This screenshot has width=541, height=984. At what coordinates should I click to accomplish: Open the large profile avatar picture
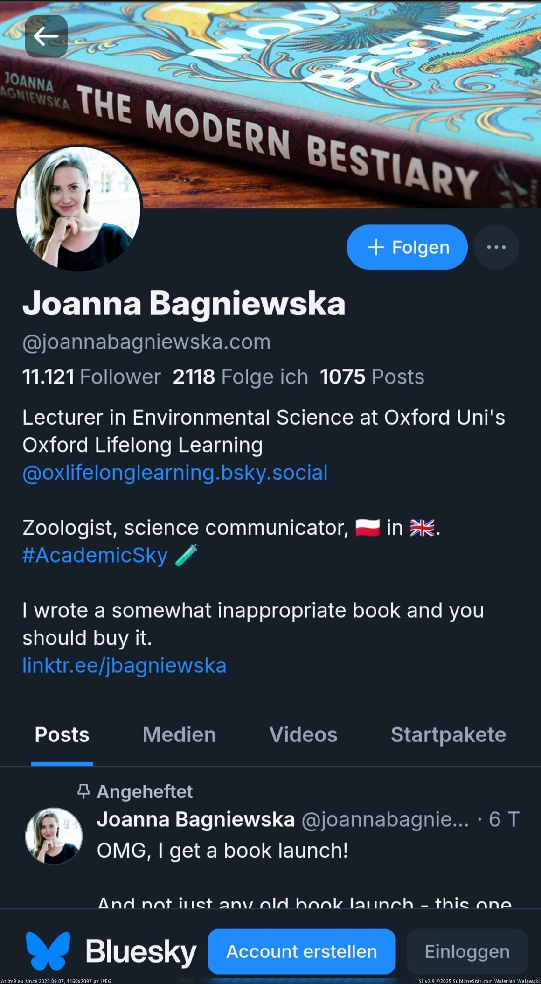[x=78, y=209]
